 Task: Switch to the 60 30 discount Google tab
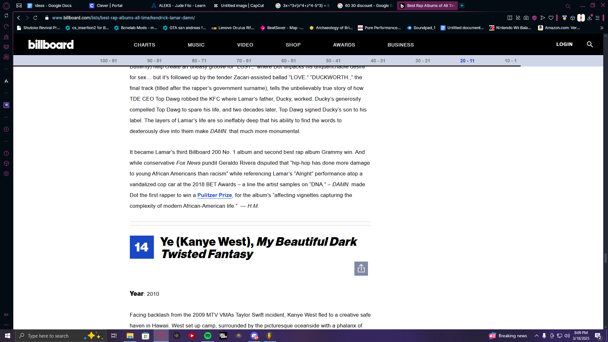(365, 6)
